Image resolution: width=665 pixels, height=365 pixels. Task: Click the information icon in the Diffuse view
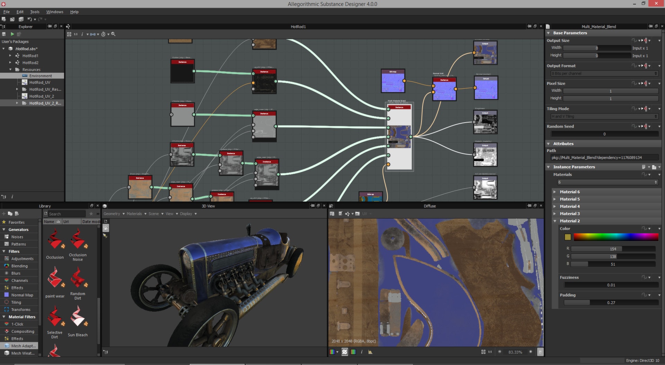tap(362, 352)
